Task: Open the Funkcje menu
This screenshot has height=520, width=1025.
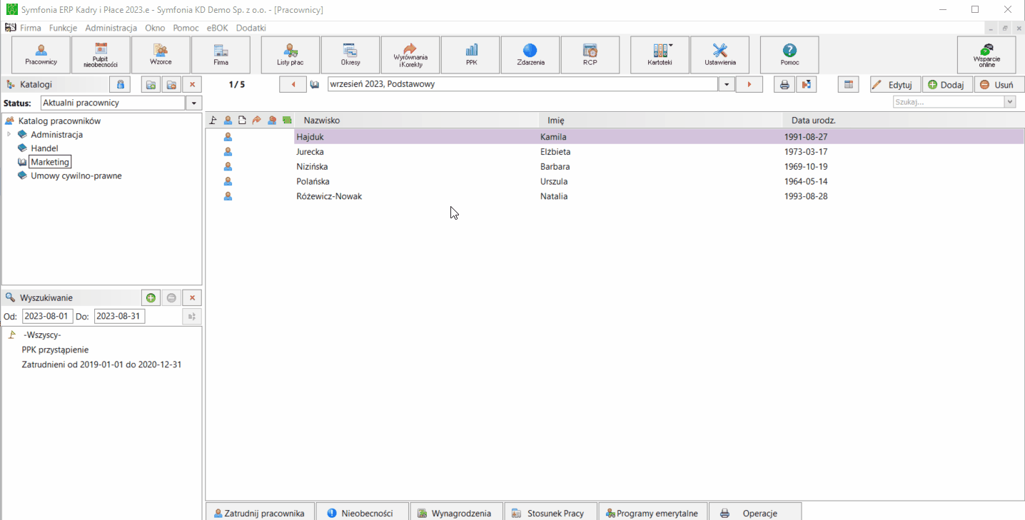Action: [x=63, y=28]
